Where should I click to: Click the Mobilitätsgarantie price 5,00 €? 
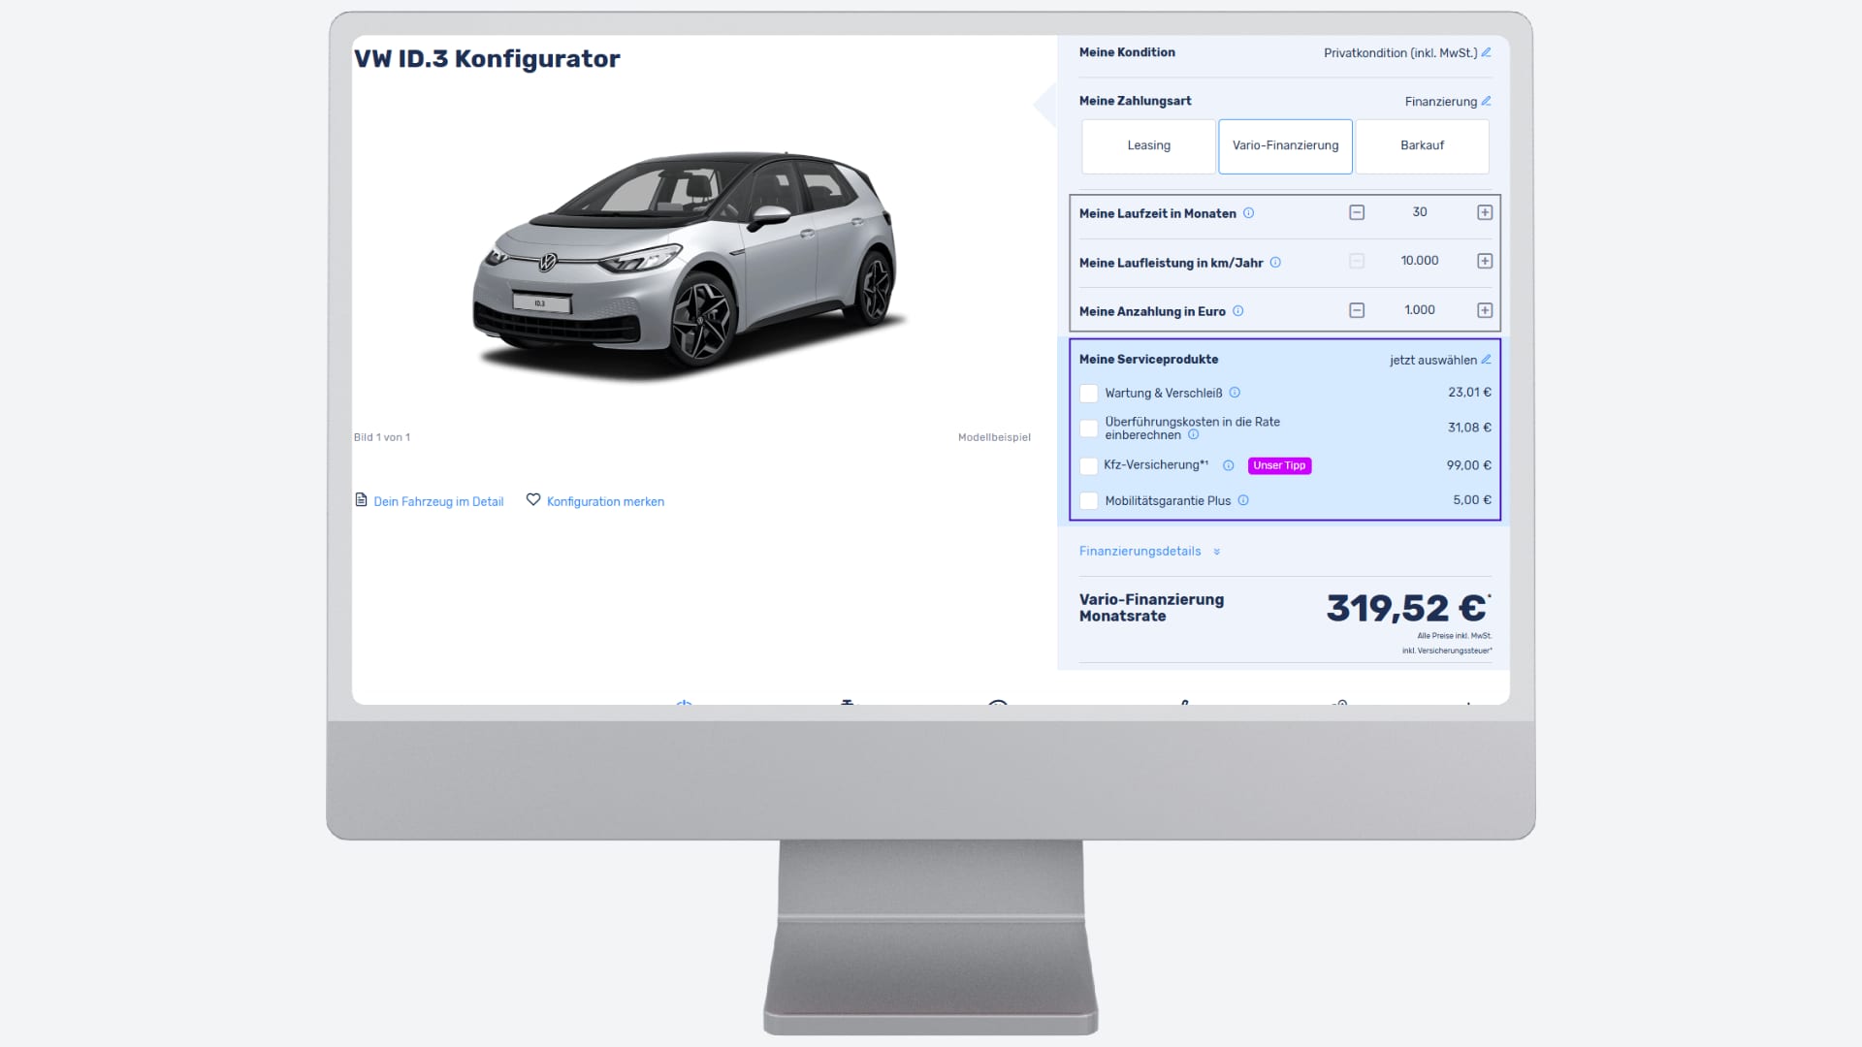(1472, 500)
